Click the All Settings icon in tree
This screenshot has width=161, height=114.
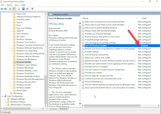coord(11,93)
